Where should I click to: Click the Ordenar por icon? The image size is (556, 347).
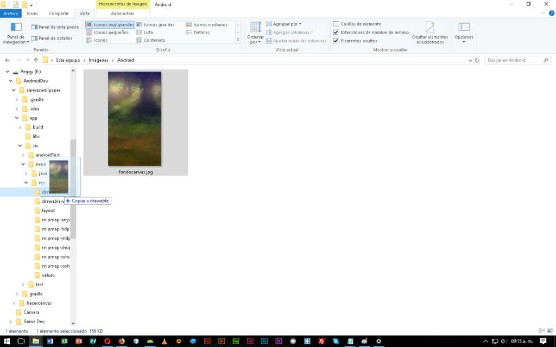pos(255,27)
